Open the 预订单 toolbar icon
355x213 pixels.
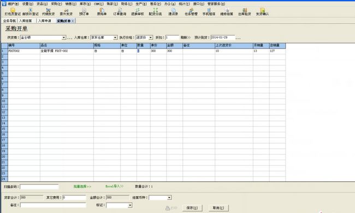[84, 12]
